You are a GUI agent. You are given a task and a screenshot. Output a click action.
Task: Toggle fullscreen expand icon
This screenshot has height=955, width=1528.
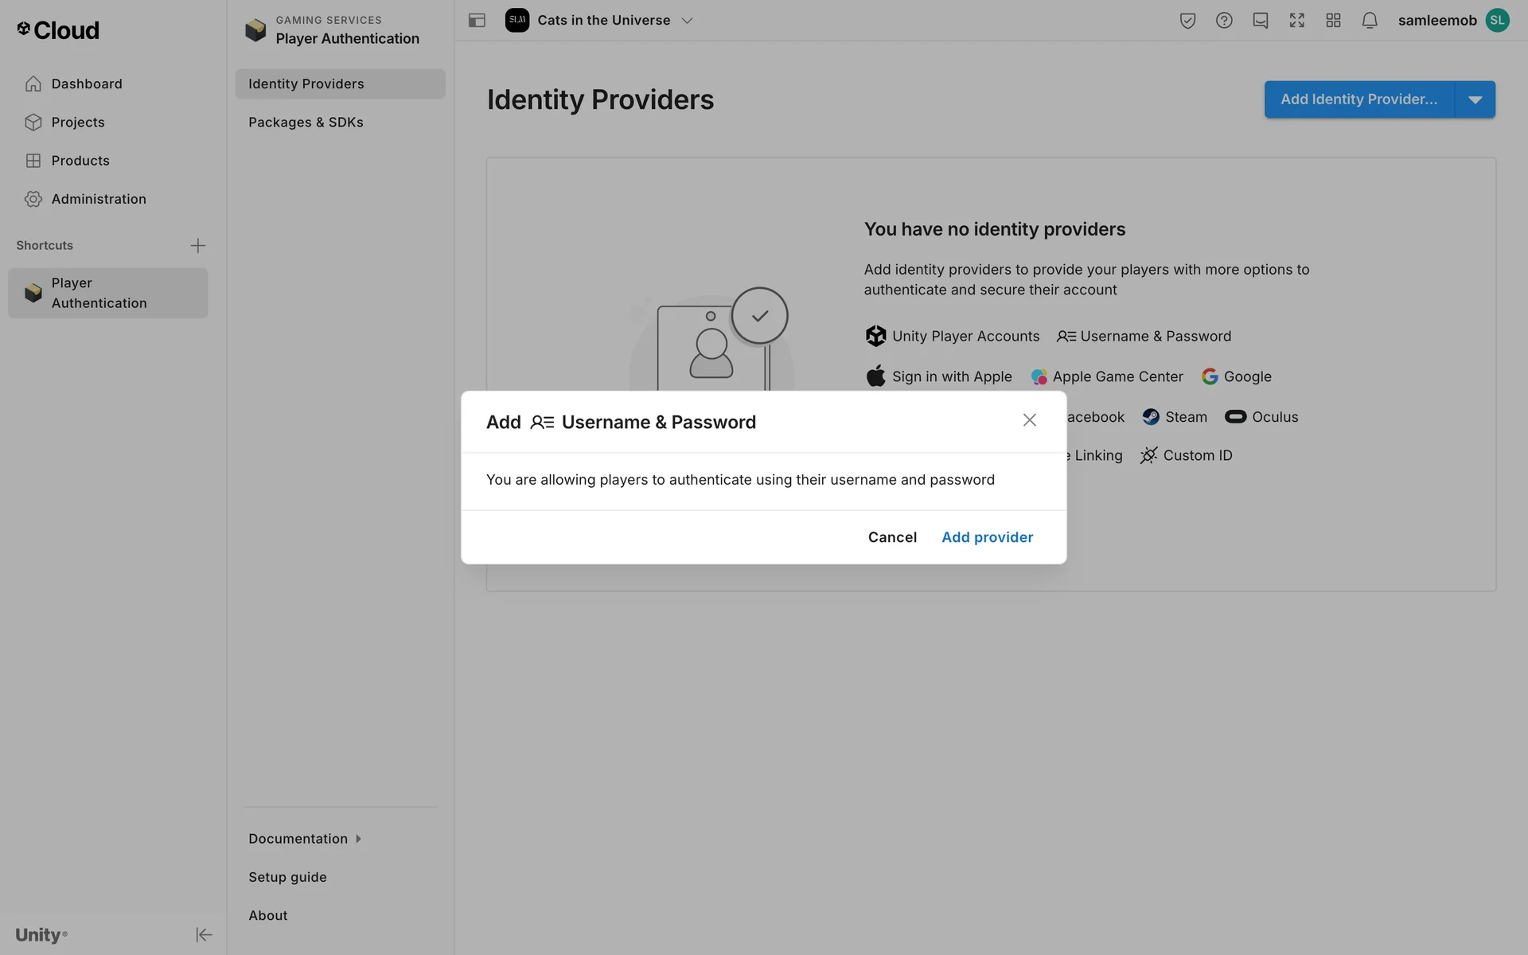click(1297, 21)
